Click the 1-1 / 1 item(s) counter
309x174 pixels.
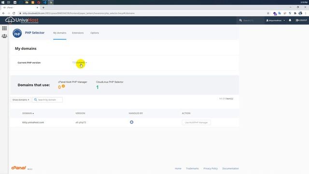click(x=226, y=99)
